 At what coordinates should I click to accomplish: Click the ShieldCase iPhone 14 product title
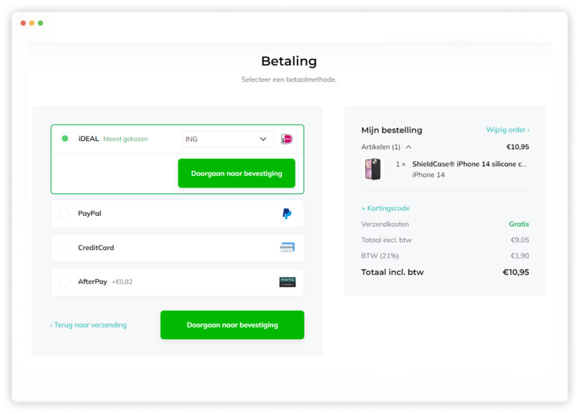click(469, 164)
